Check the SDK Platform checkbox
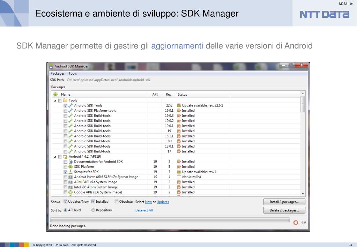The height and width of the screenshot is (247, 357). [x=65, y=167]
